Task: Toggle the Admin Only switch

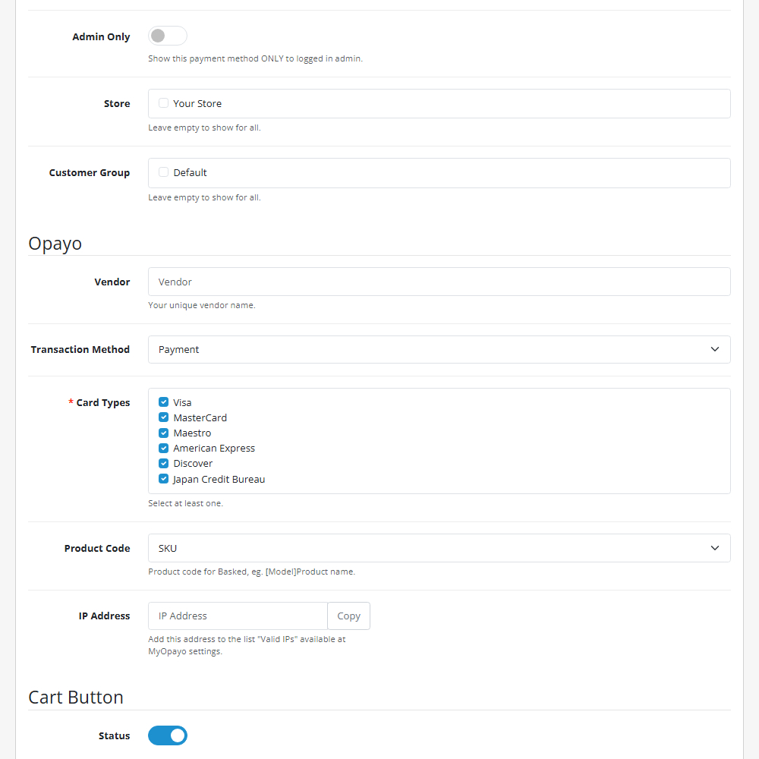Action: click(167, 36)
